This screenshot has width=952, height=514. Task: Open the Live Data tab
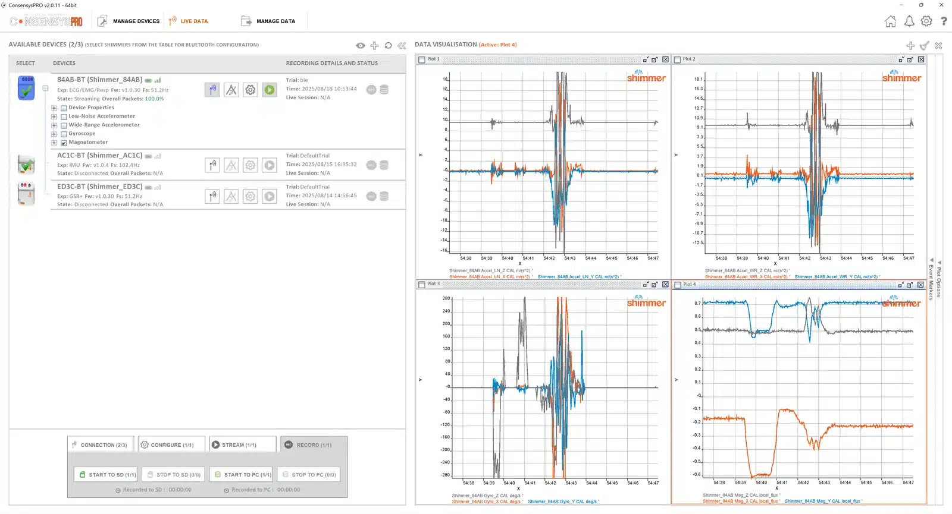point(188,21)
